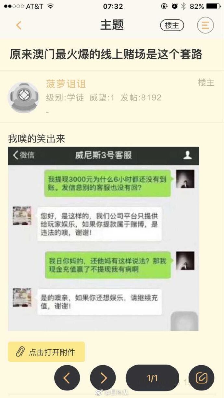The width and height of the screenshot is (224, 398).
Task: Tap the orange back arrow in header
Action: click(19, 25)
